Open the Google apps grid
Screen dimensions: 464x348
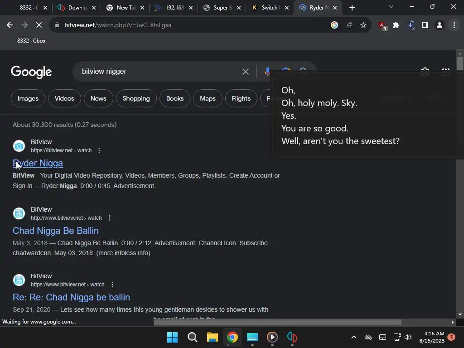point(446,71)
